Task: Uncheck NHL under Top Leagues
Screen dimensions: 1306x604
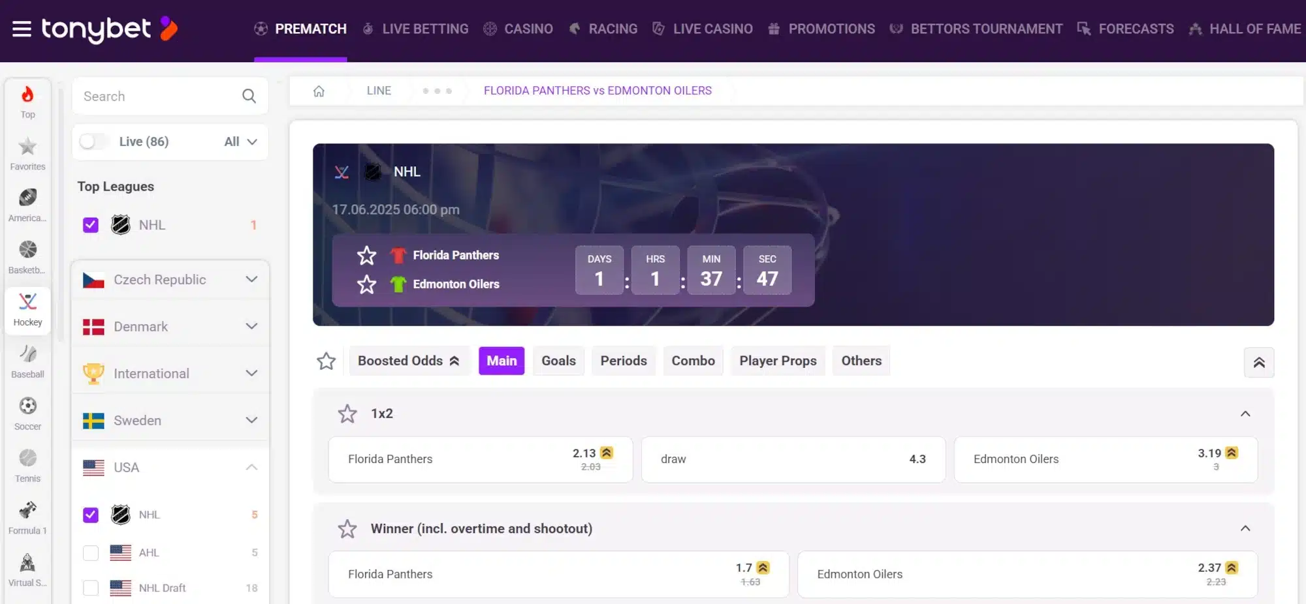Action: [x=91, y=225]
